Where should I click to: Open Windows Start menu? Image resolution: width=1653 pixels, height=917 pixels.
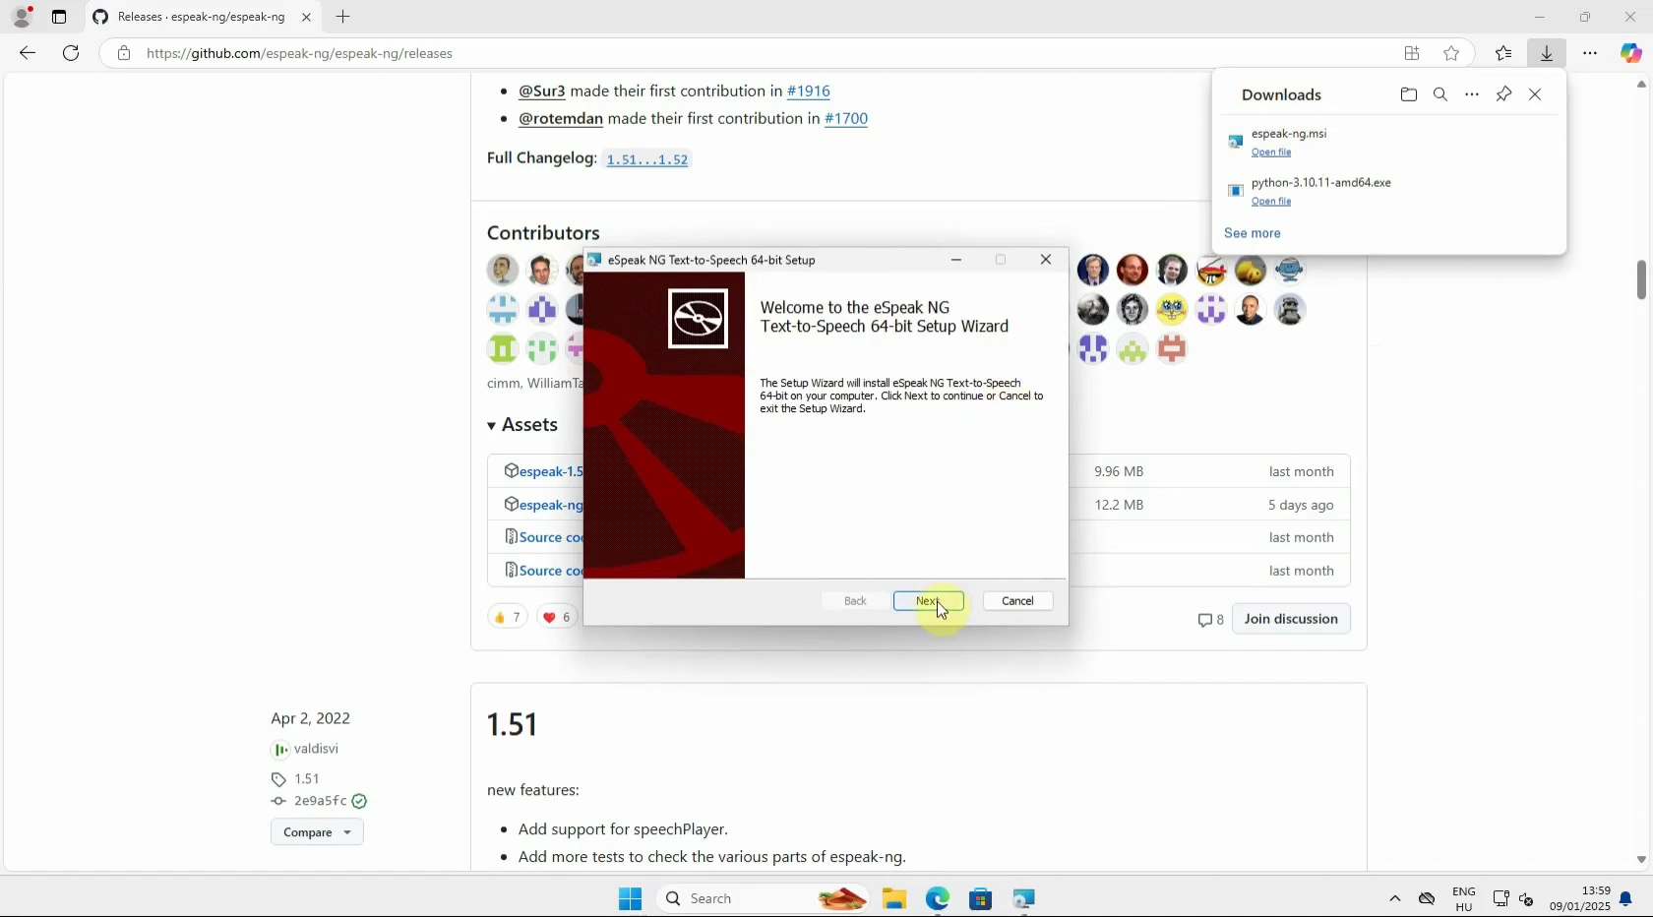click(631, 898)
